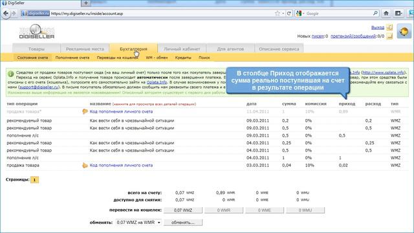Click the писем link in header
Screen dimensions: 414x233
tap(318, 36)
